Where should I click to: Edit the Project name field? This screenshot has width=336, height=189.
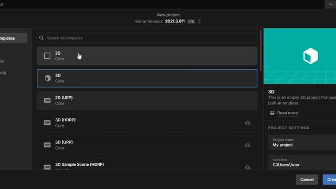(302, 142)
